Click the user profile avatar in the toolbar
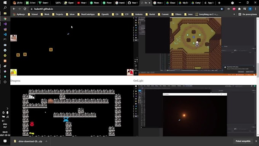Screen dimensions: 259x146 point(250,9)
